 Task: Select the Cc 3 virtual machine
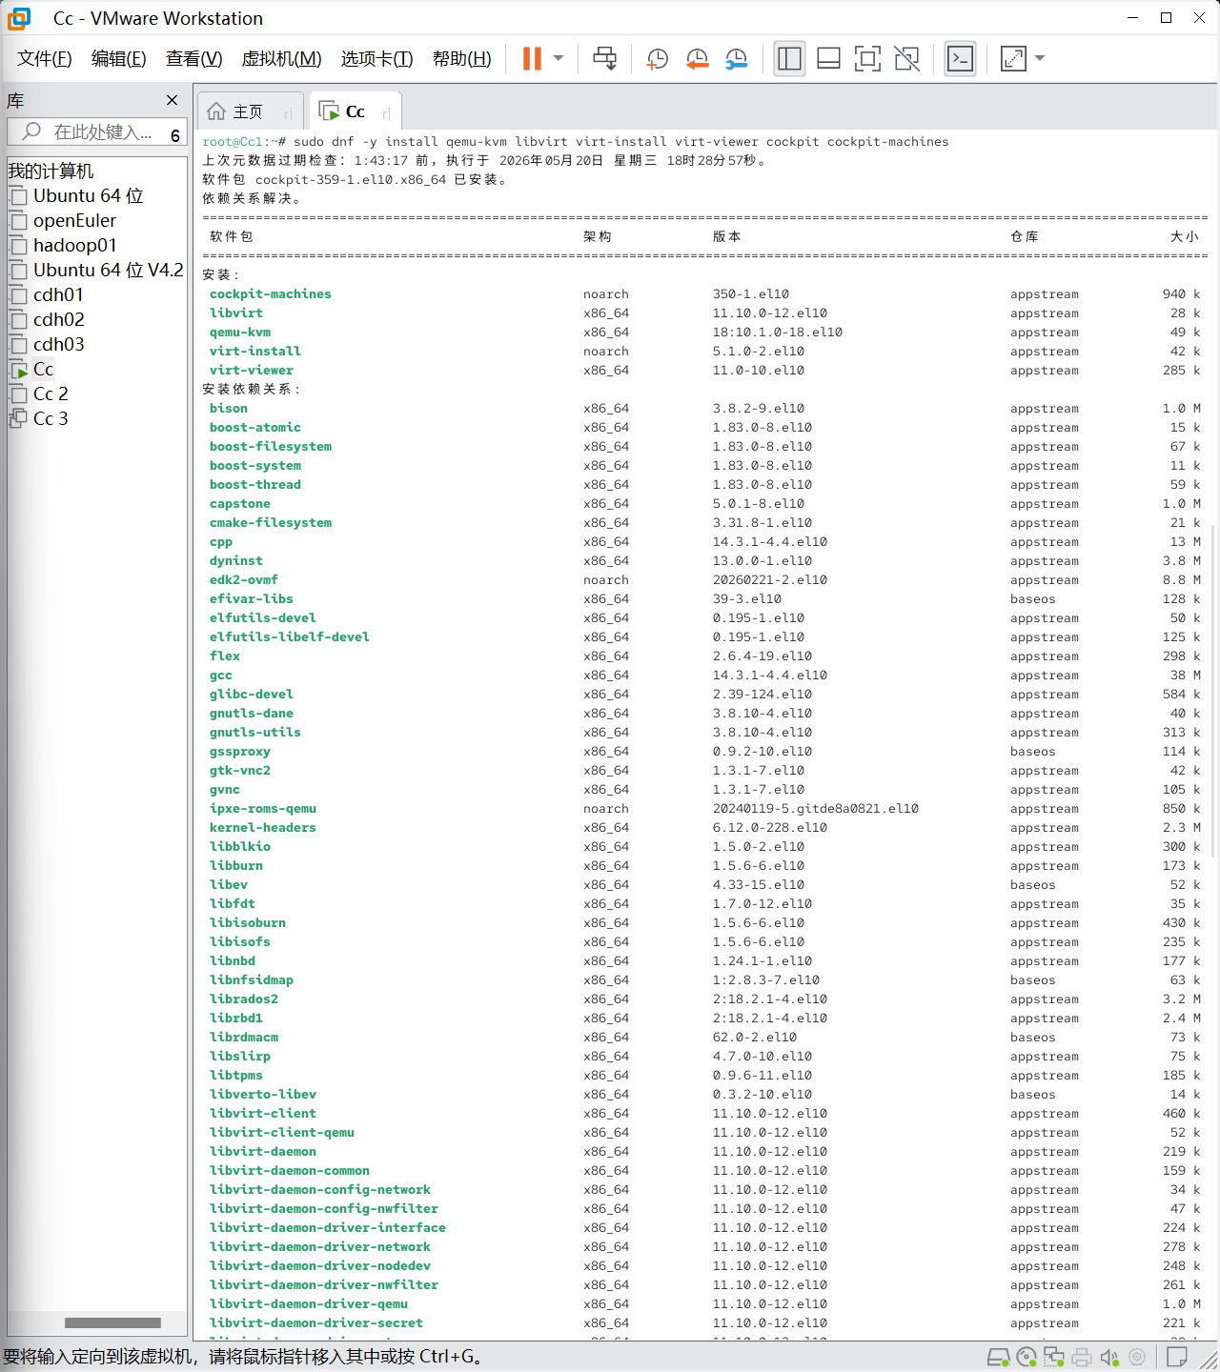coord(51,418)
